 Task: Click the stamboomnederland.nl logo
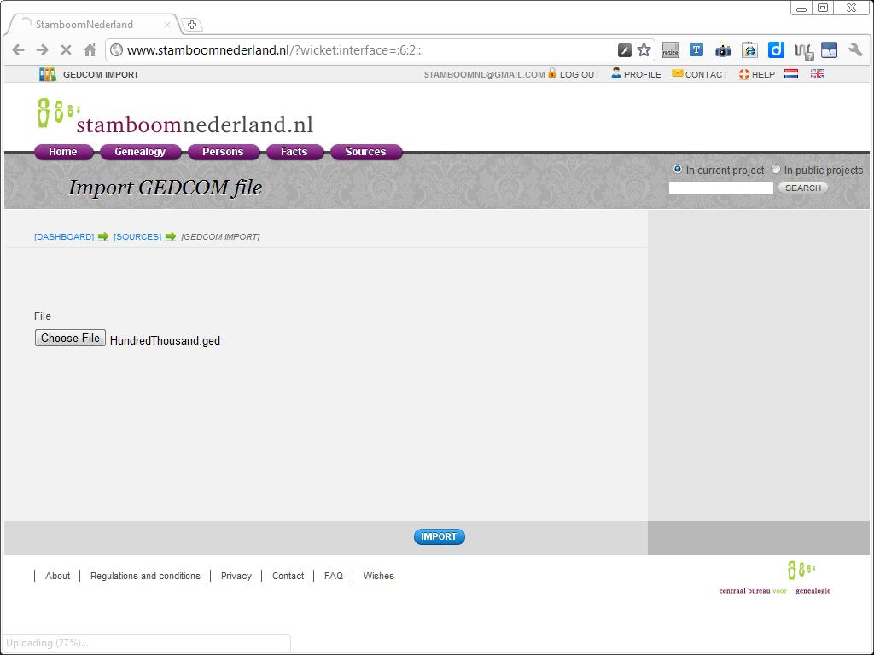click(175, 116)
